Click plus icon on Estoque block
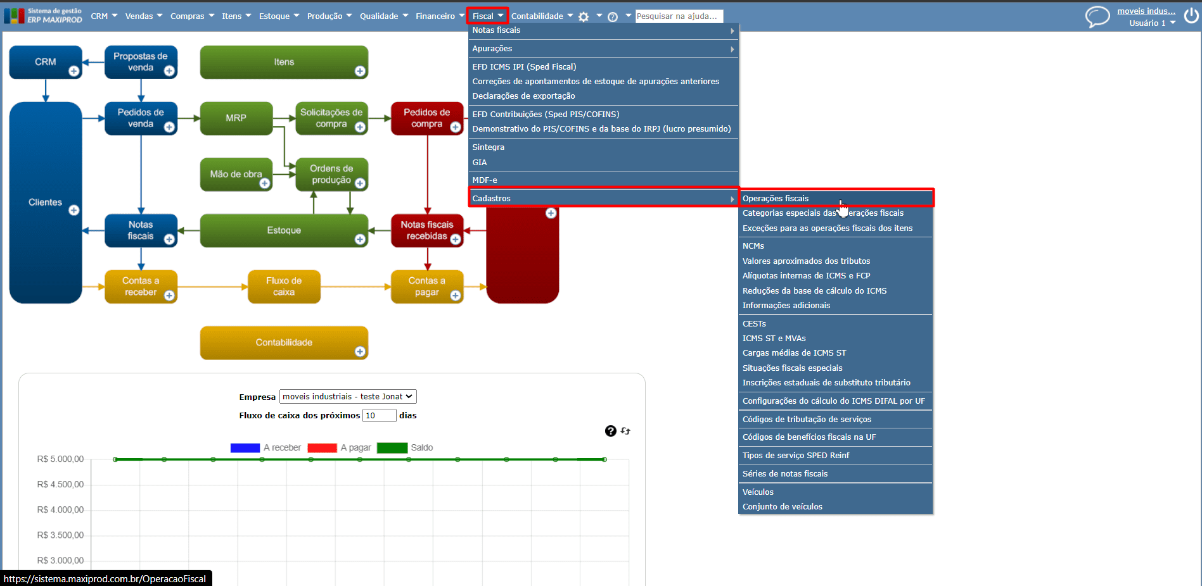 (360, 239)
